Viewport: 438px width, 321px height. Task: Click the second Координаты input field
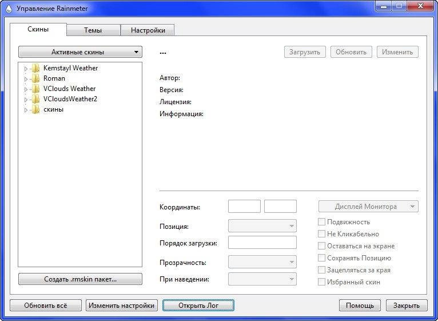tap(280, 207)
